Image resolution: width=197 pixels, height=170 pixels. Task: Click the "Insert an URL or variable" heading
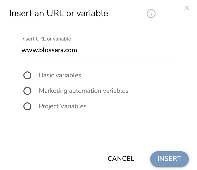coord(59,13)
